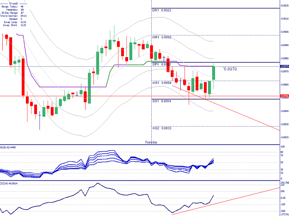Image resolution: width=289 pixels, height=216 pixels.
Task: Click the 30 level on RSI scale
Action: pyautogui.click(x=282, y=169)
